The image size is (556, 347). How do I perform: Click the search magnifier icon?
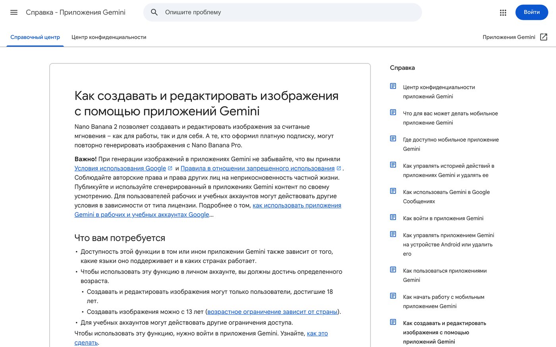pos(154,12)
